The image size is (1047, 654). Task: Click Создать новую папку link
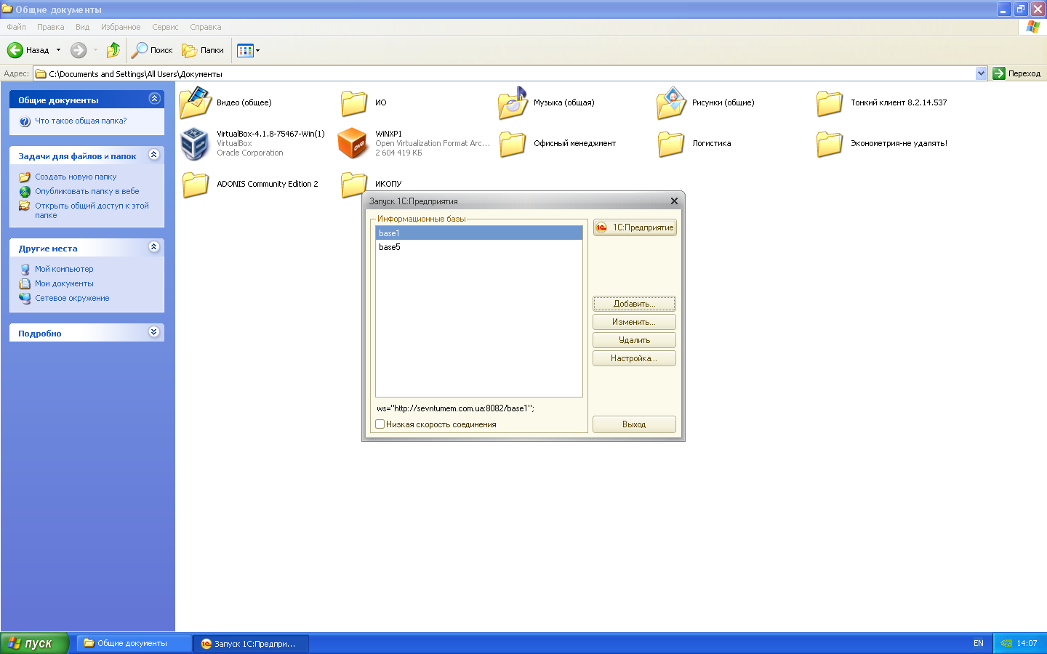pos(76,177)
